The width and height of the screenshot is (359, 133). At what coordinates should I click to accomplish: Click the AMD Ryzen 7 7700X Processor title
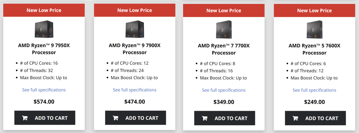pos(223,49)
